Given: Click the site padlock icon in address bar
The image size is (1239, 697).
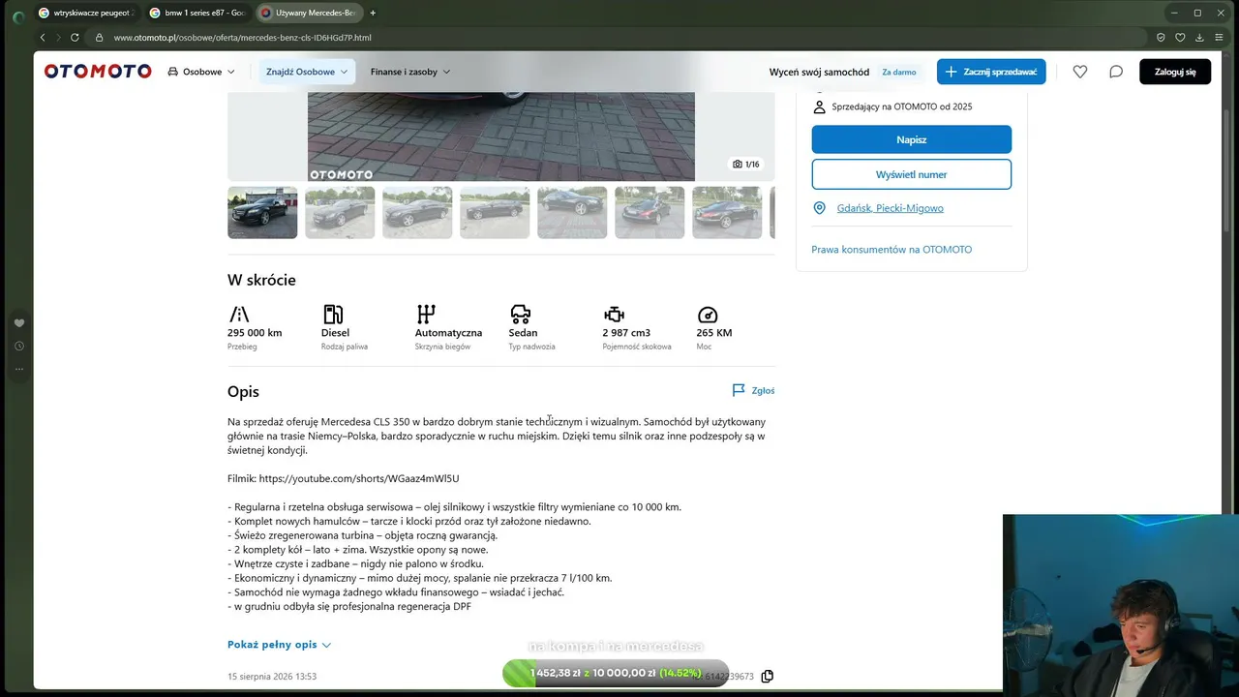Looking at the screenshot, I should coord(98,38).
